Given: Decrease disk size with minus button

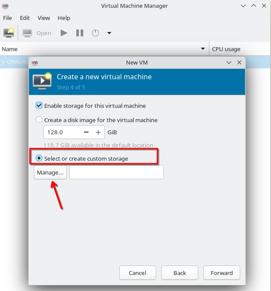Looking at the screenshot, I should (86, 132).
